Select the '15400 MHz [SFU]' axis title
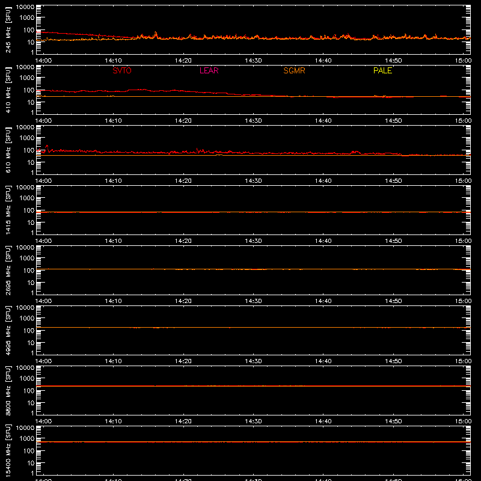The width and height of the screenshot is (481, 481). click(8, 450)
